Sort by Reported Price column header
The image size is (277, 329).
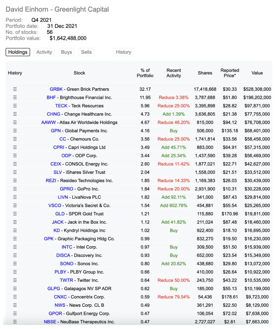tap(230, 73)
